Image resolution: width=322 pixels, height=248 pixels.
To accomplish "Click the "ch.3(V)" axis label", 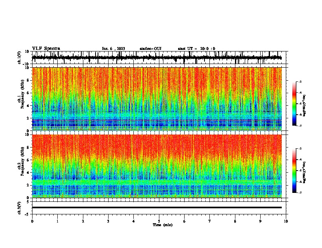I will 20,208.
